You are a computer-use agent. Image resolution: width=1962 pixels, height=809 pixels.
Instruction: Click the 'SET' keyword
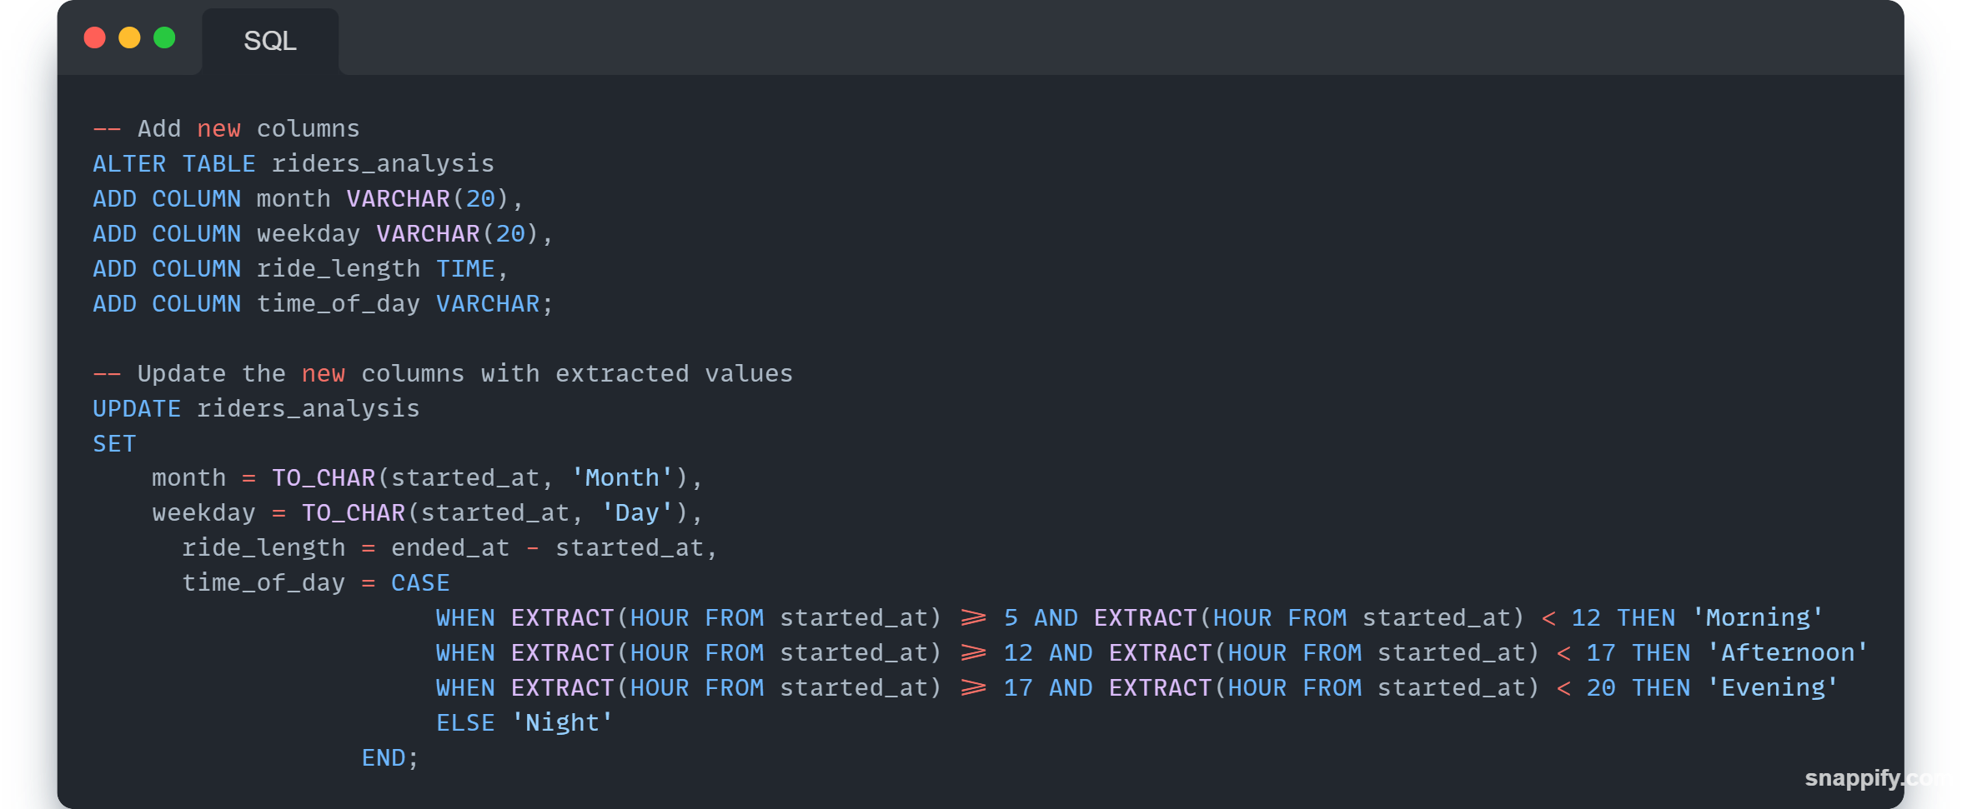click(x=114, y=443)
